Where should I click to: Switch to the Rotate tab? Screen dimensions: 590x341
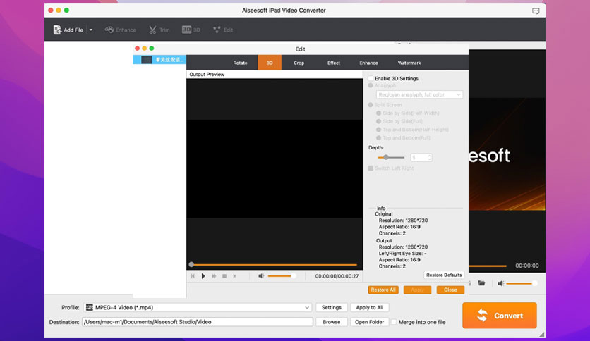coord(240,63)
